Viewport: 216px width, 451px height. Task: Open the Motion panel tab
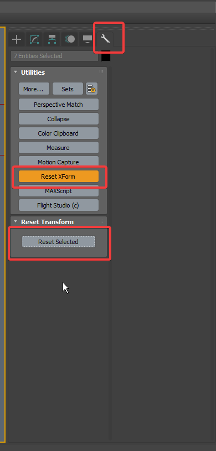click(70, 39)
